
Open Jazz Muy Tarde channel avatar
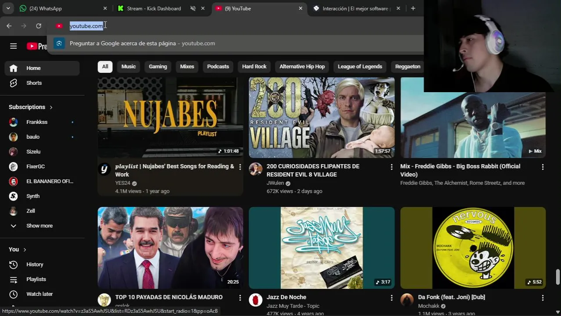255,300
